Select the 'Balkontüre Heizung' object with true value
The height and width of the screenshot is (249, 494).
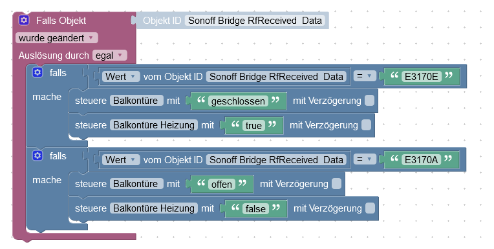(154, 125)
